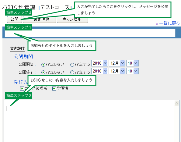Toggle the コース管理者 checkbox
The width and height of the screenshot is (181, 142).
[x=22, y=89]
